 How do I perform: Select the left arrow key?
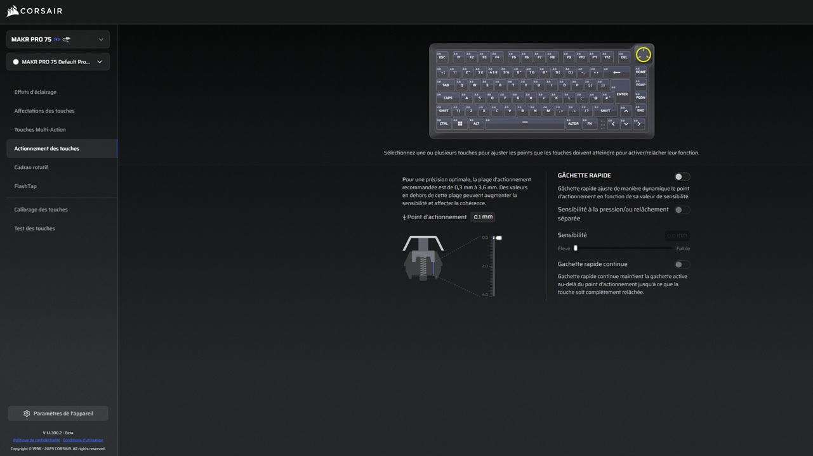[x=612, y=124]
